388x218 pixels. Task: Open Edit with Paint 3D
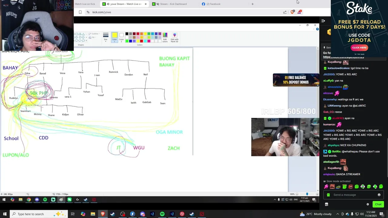[174, 37]
